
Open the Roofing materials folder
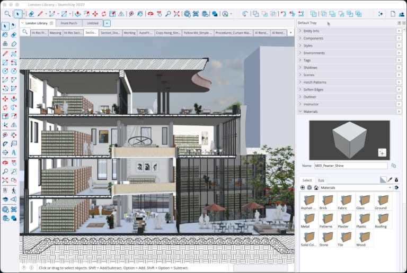383,220
